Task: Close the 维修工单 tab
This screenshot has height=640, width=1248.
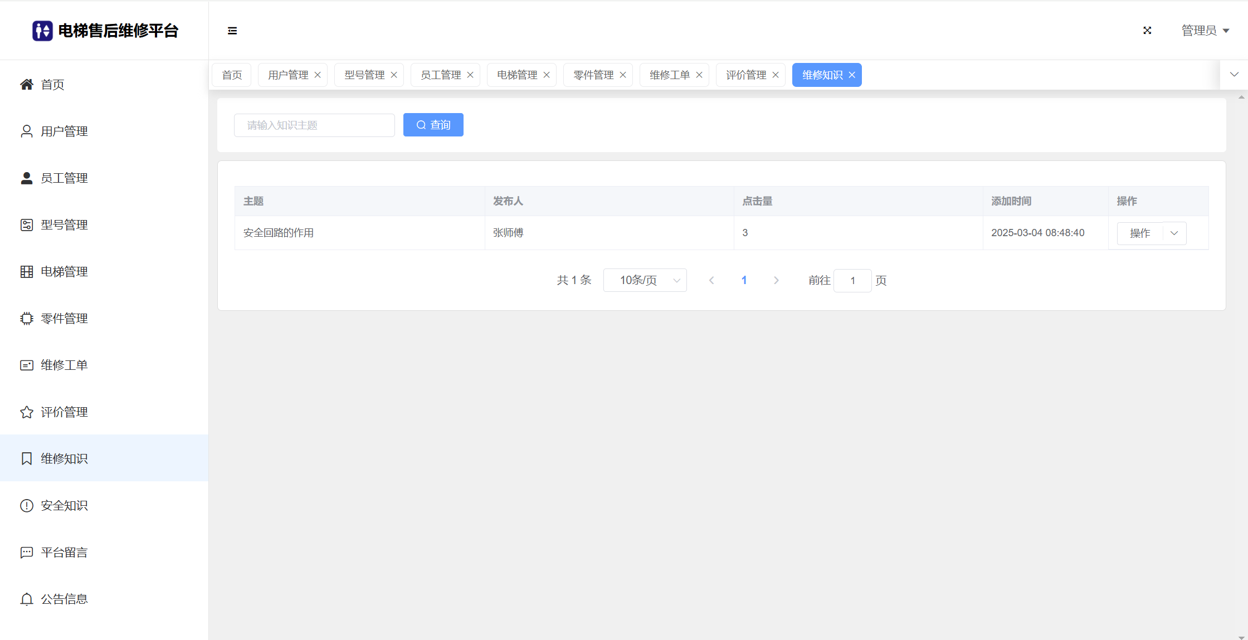Action: click(x=699, y=75)
